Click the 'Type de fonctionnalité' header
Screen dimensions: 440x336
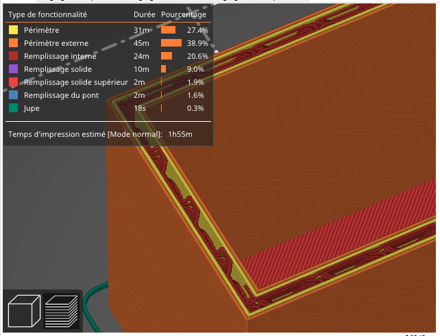pos(47,14)
